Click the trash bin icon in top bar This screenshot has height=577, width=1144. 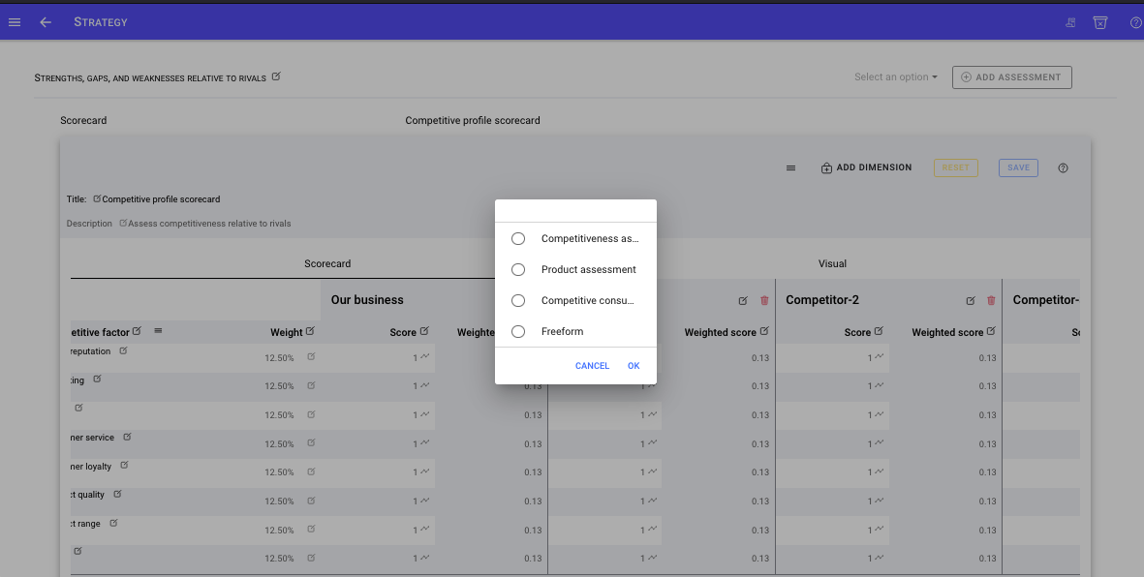(1100, 22)
